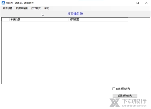Click the 打印配置 column header

pos(98,19)
